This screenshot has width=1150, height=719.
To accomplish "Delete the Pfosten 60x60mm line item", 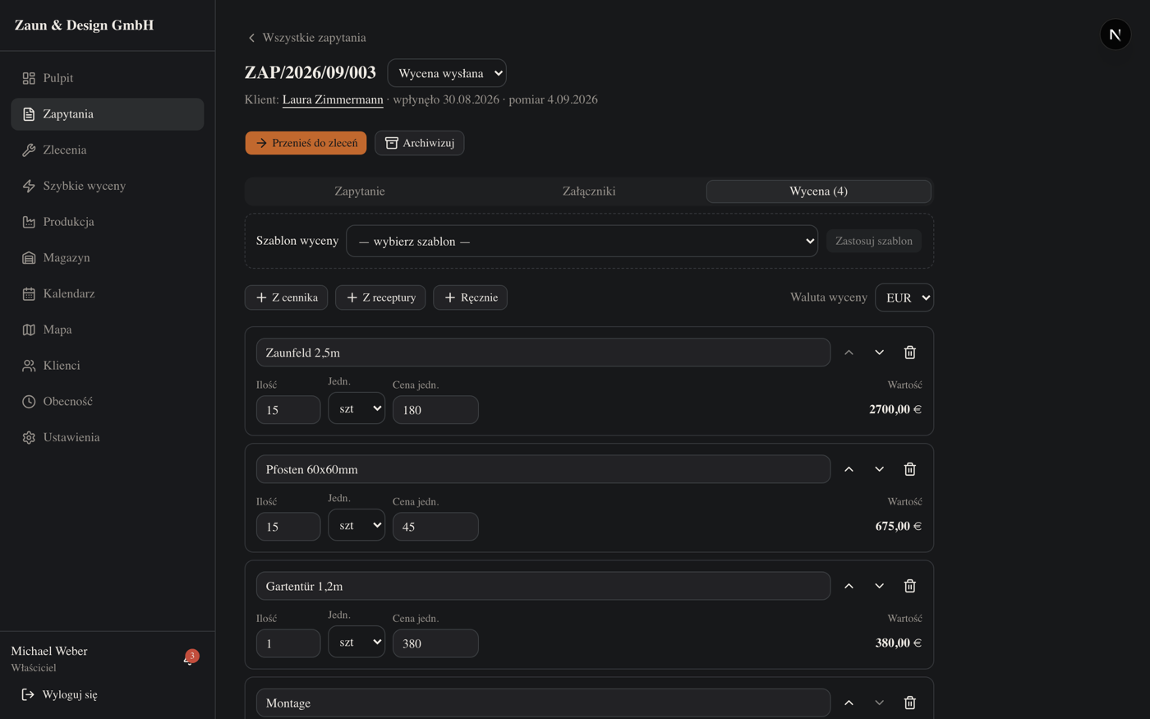I will tap(910, 469).
